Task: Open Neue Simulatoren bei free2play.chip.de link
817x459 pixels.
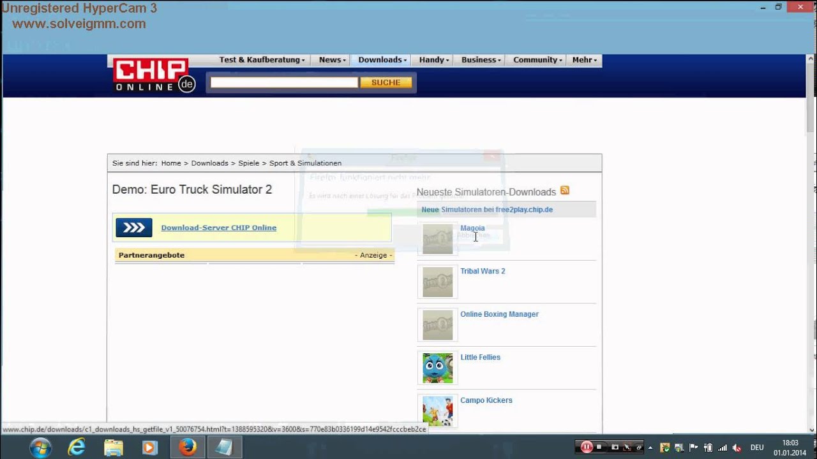Action: [487, 210]
